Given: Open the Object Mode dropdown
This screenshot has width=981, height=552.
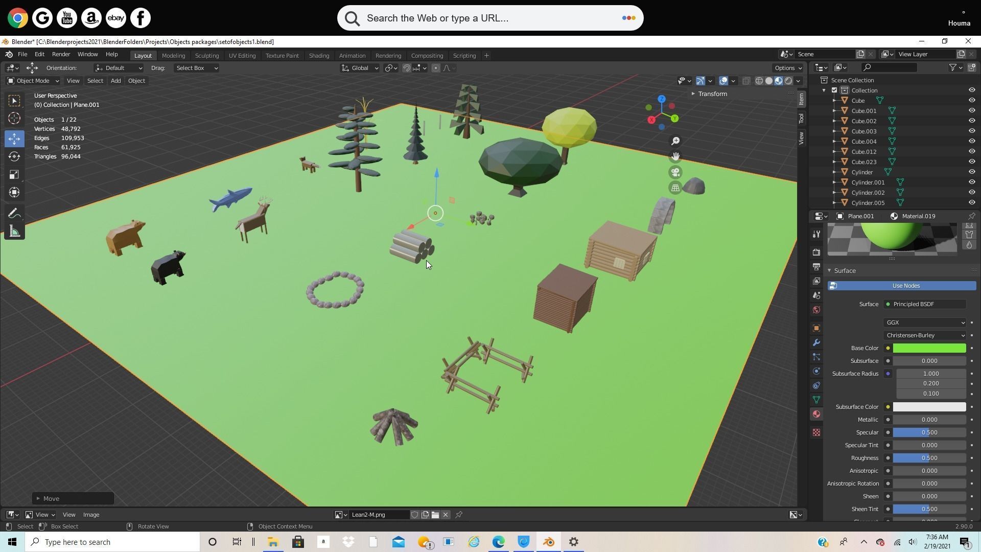Looking at the screenshot, I should pyautogui.click(x=32, y=80).
